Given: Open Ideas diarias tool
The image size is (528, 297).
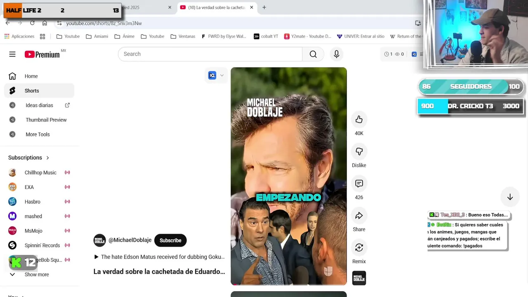Looking at the screenshot, I should [39, 105].
